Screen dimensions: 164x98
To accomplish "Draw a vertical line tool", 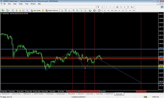I will point(107,7).
